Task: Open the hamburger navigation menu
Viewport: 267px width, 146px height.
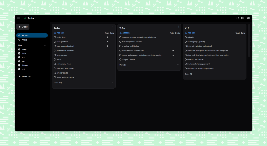Action: tap(19, 18)
